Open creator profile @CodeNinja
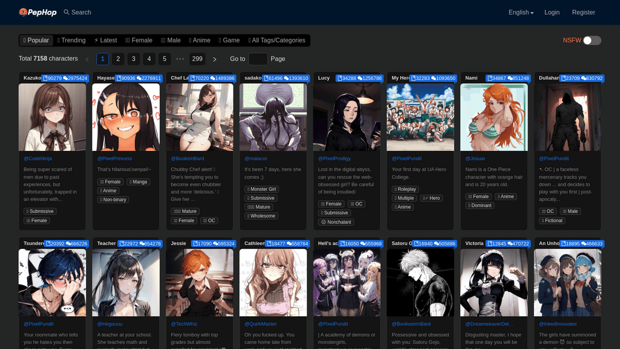This screenshot has width=620, height=349. (38, 158)
